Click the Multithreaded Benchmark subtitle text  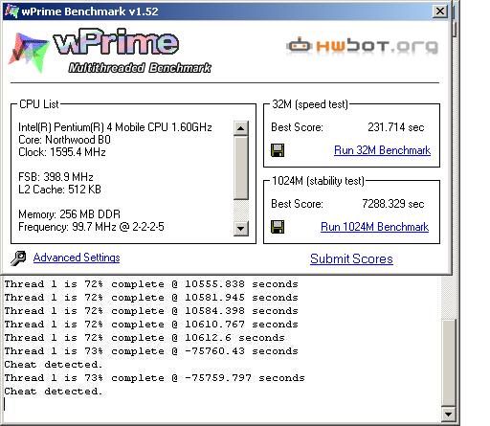pos(140,68)
